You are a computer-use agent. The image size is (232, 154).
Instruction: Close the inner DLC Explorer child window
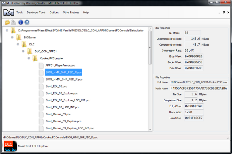[228, 12]
